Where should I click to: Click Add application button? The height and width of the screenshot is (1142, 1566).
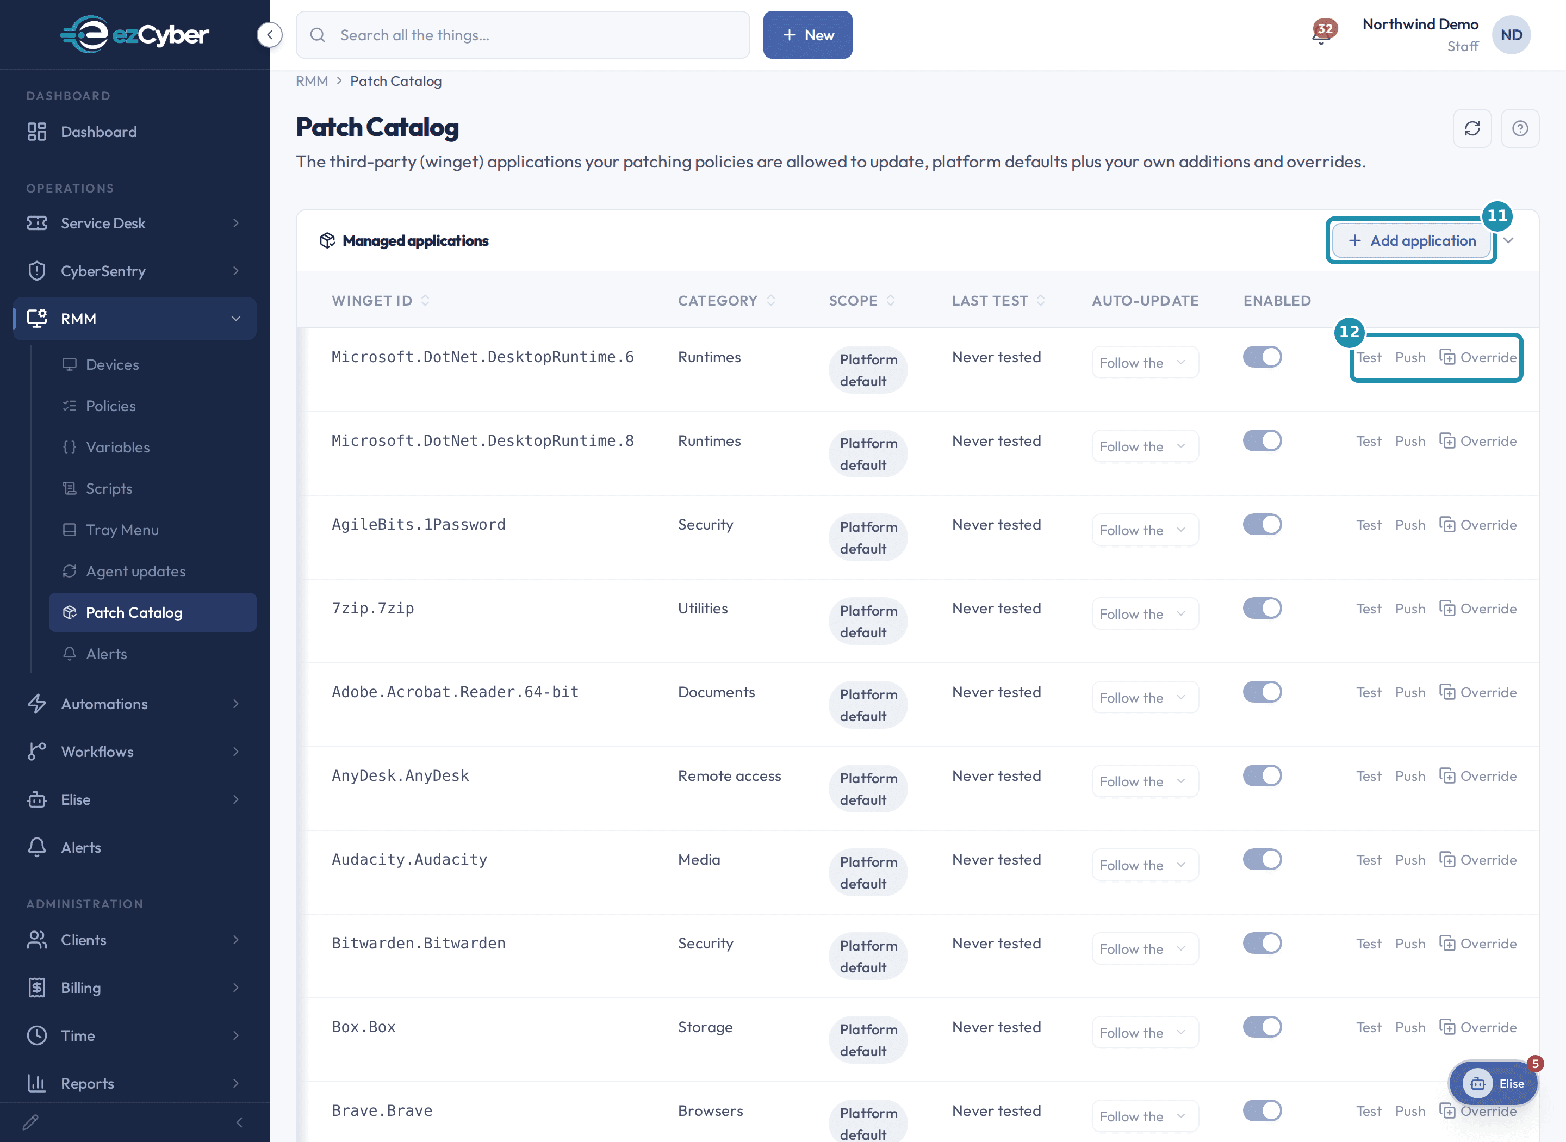[x=1410, y=240]
